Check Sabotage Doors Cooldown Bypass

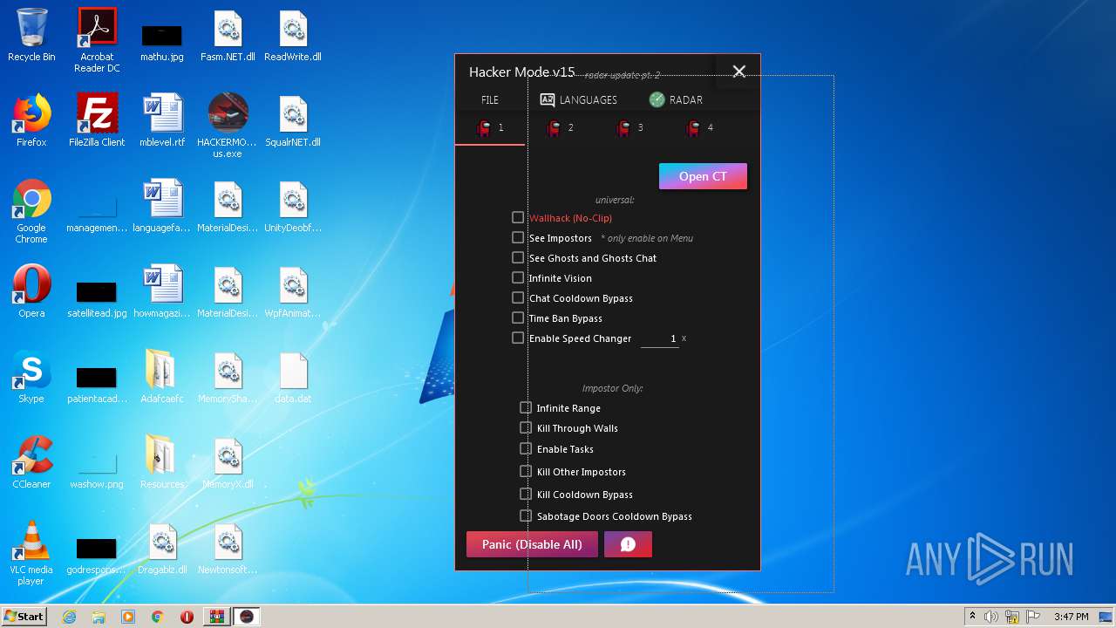click(526, 515)
